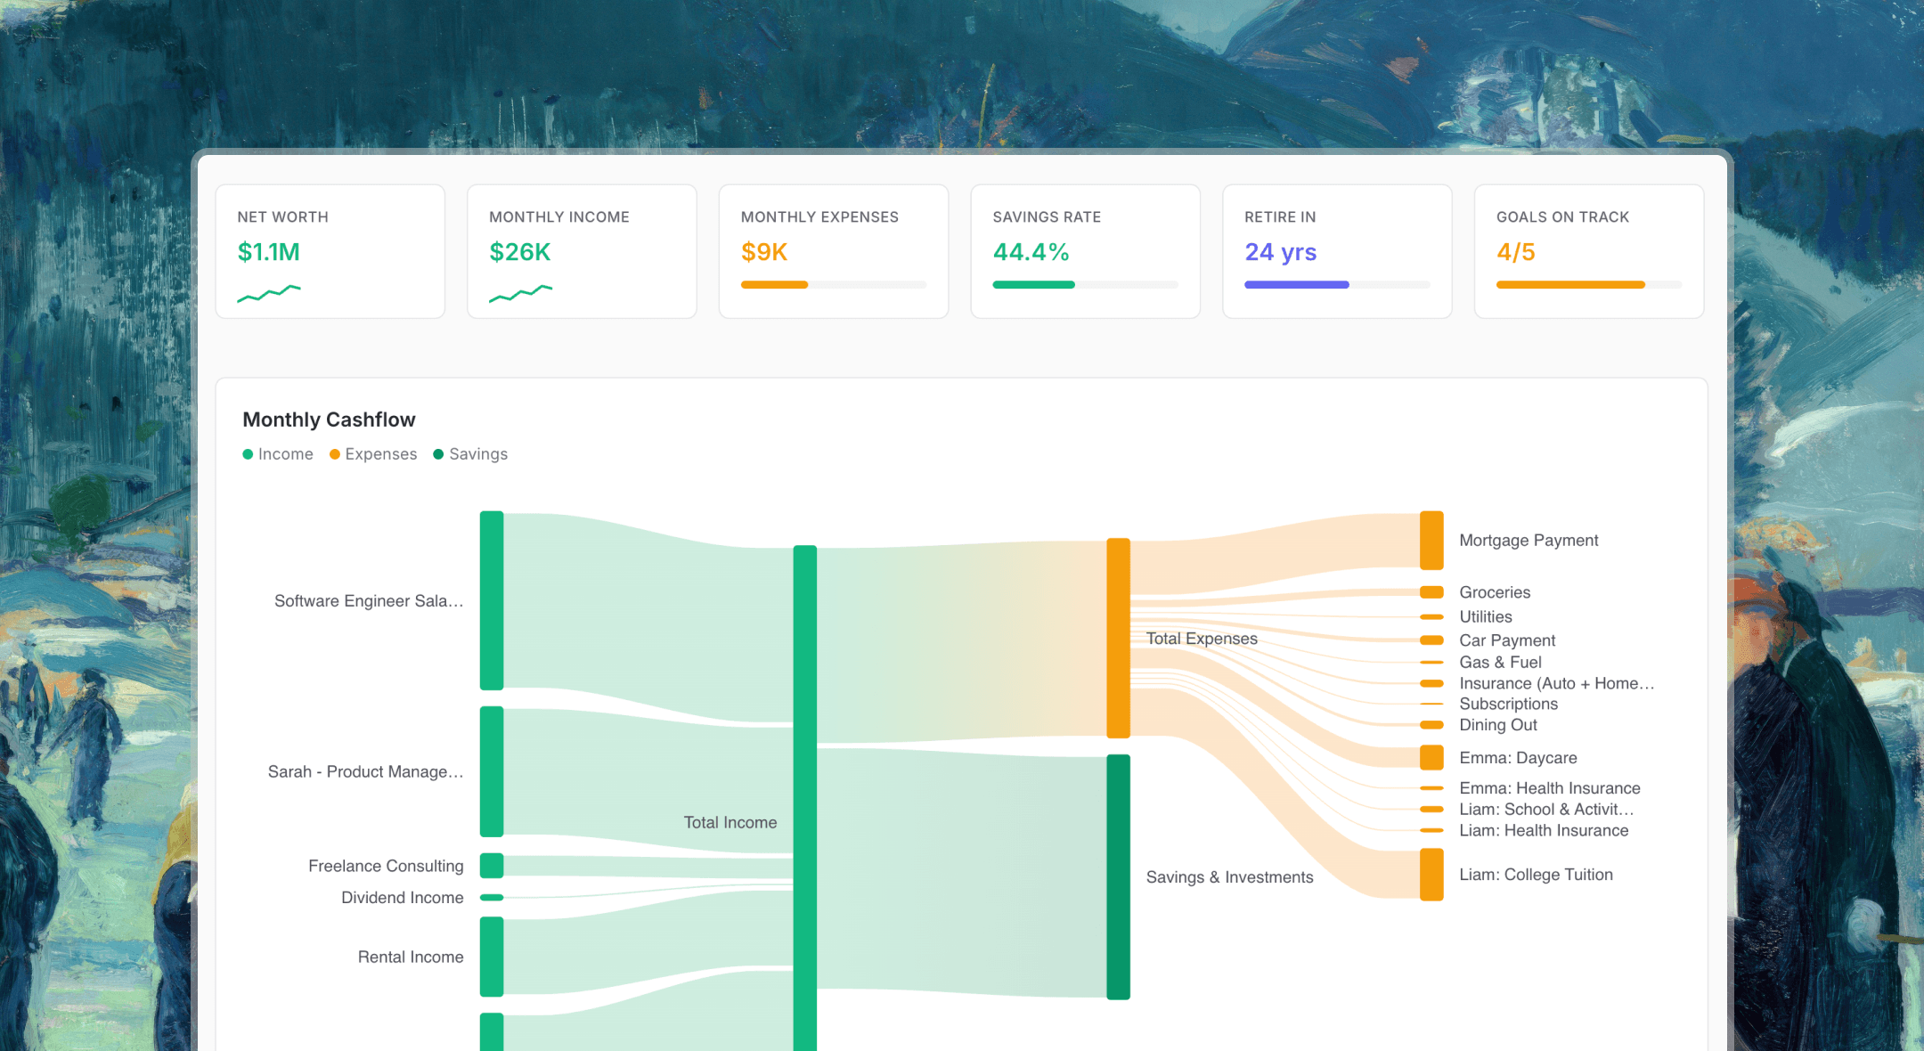Image resolution: width=1924 pixels, height=1051 pixels.
Task: Click the Monthly Cashflow chart title
Action: point(329,420)
